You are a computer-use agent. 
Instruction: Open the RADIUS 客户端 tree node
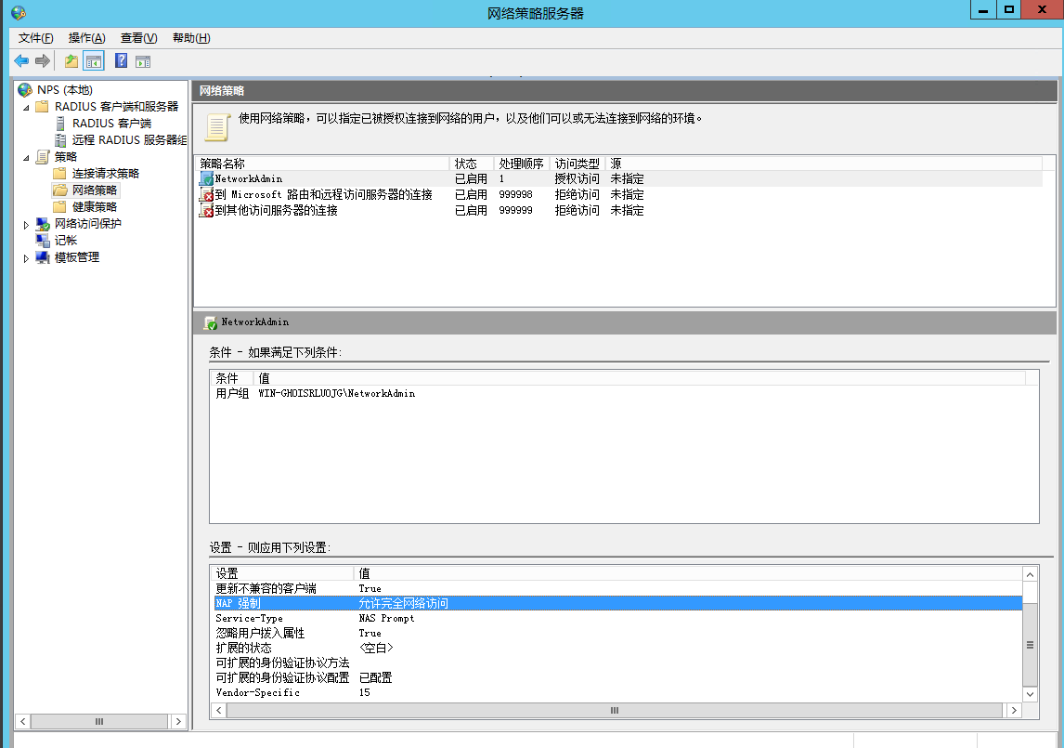tap(111, 124)
